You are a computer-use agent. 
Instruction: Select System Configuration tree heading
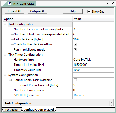[23, 75]
